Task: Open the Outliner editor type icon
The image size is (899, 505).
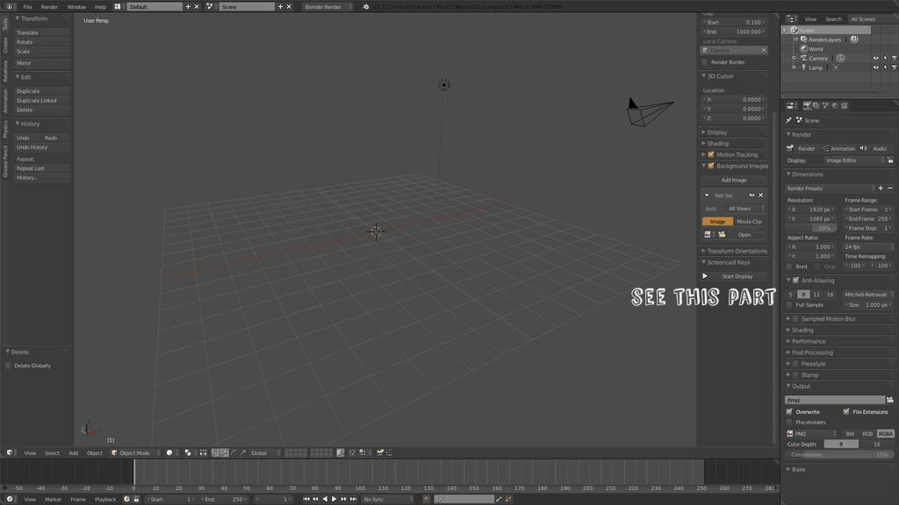Action: click(791, 19)
